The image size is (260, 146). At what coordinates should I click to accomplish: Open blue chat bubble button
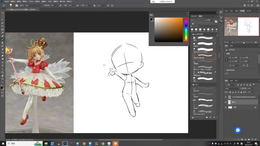[x=238, y=130]
